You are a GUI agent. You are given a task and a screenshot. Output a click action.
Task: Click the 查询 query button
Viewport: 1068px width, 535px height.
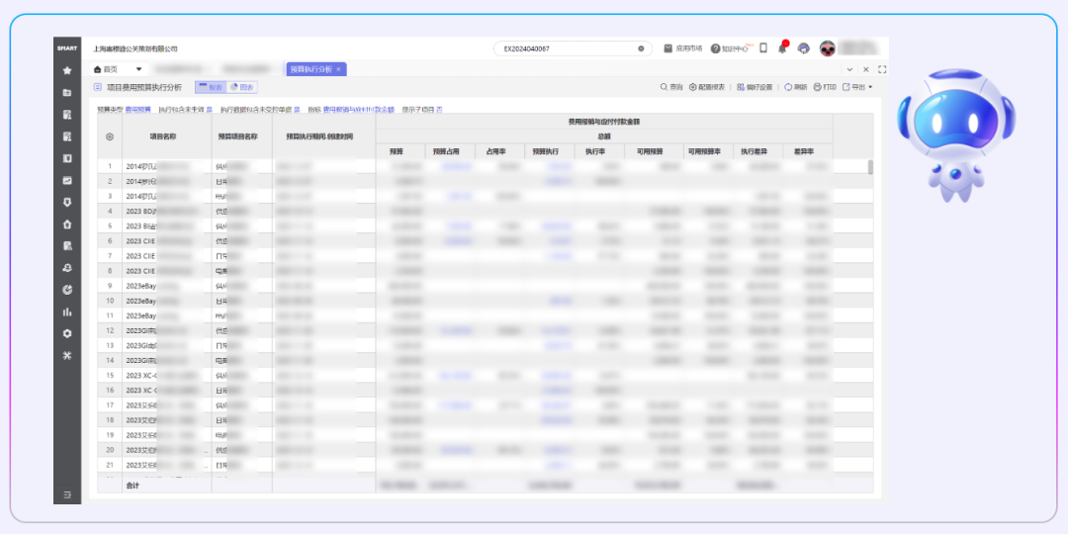pyautogui.click(x=671, y=87)
